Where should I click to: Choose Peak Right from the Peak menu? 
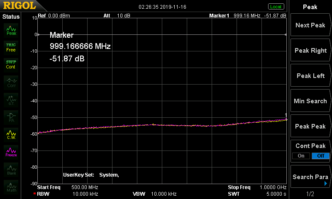tap(310, 51)
